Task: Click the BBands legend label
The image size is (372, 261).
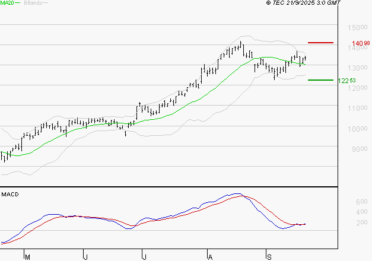Action: [x=33, y=3]
